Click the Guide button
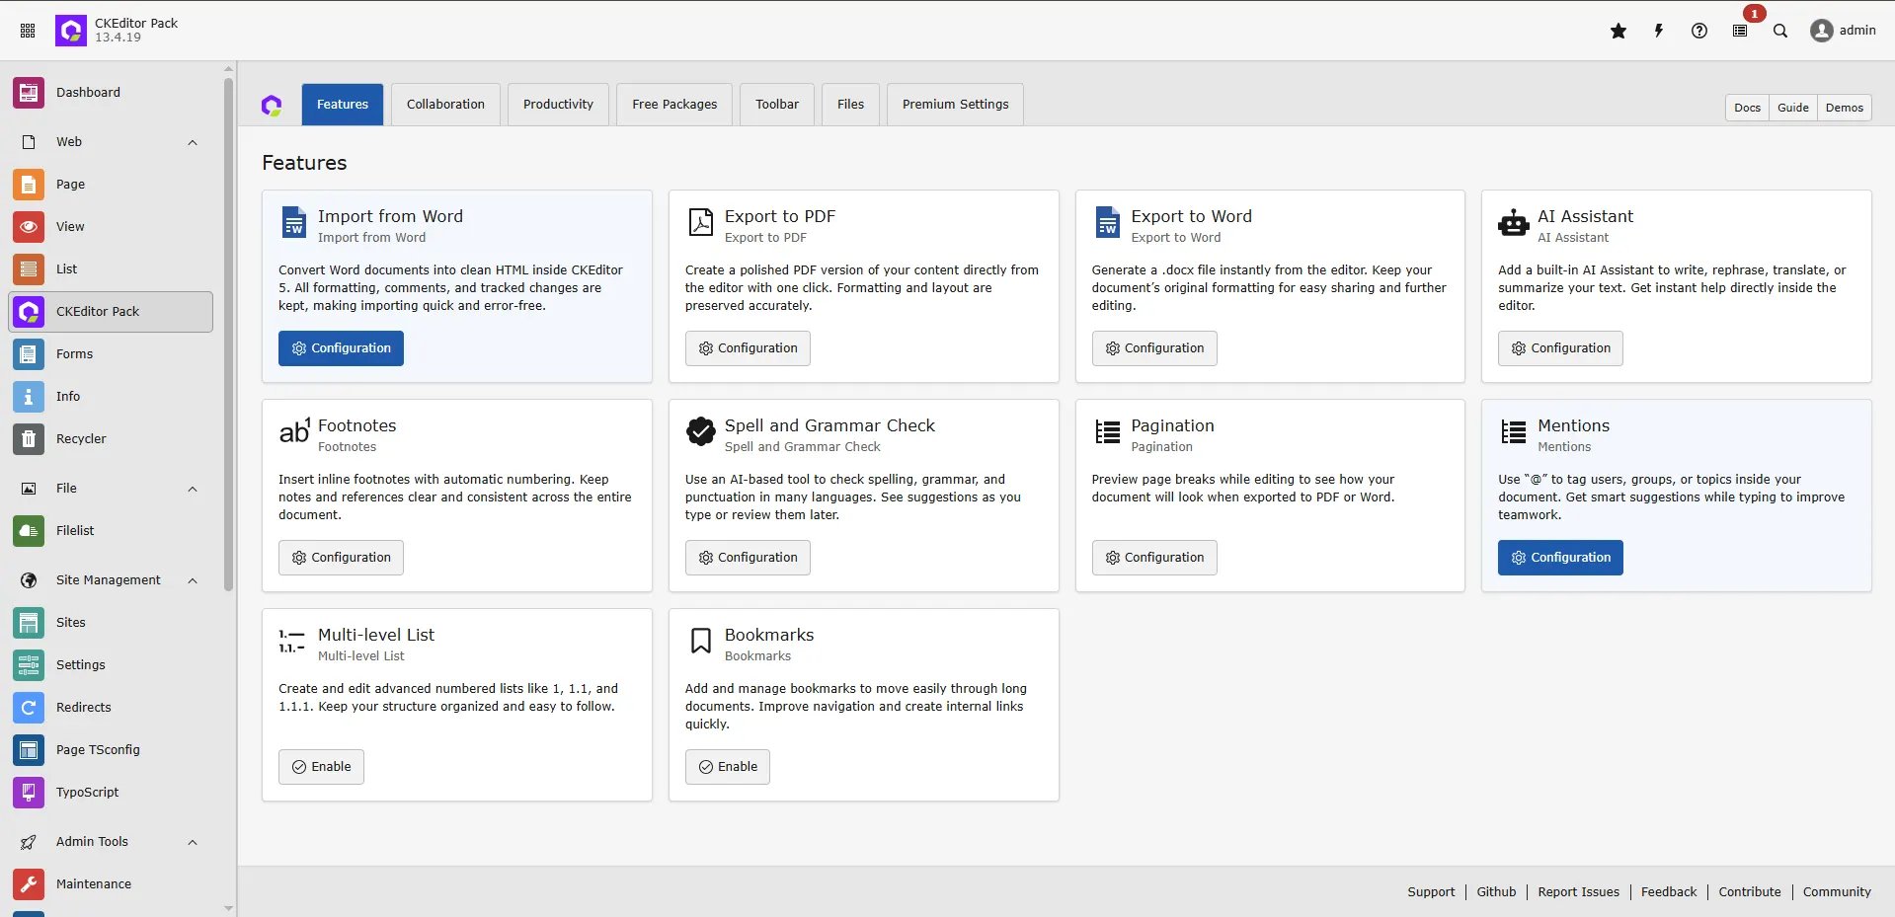1895x917 pixels. click(1793, 108)
